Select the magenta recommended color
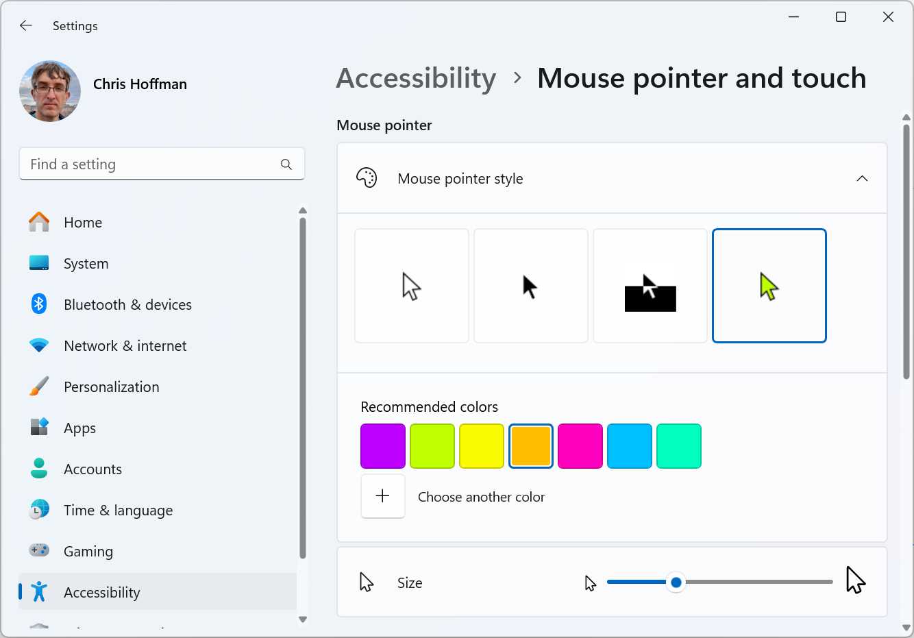 tap(580, 445)
